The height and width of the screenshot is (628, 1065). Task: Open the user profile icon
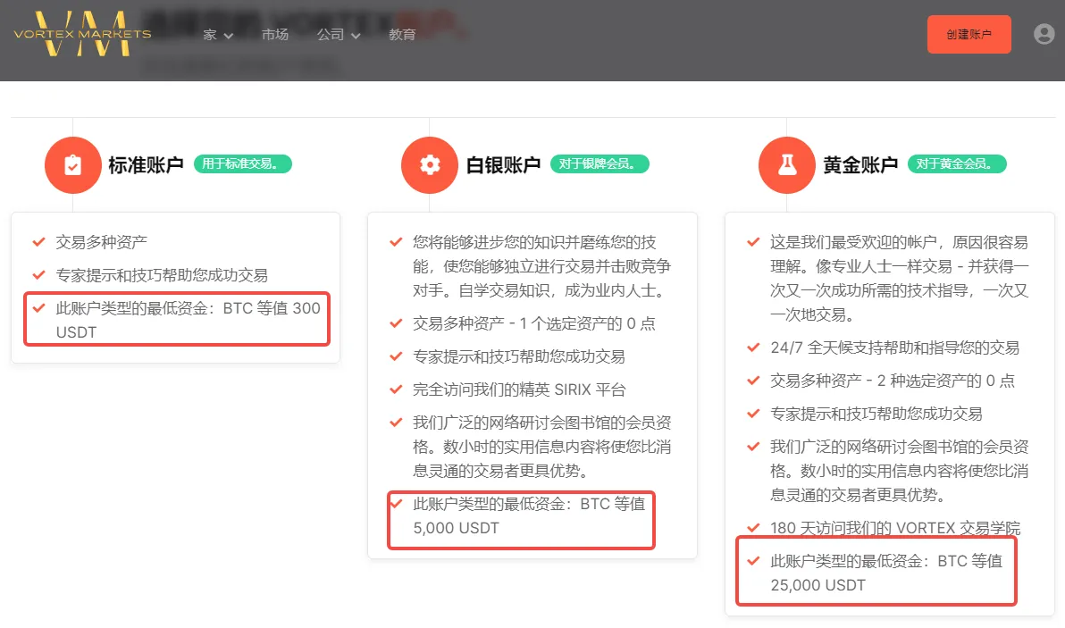(x=1044, y=34)
